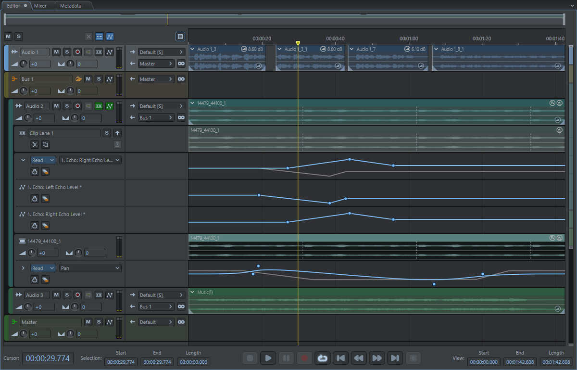Open Read mode dropdown beside Pan

pyautogui.click(x=43, y=268)
